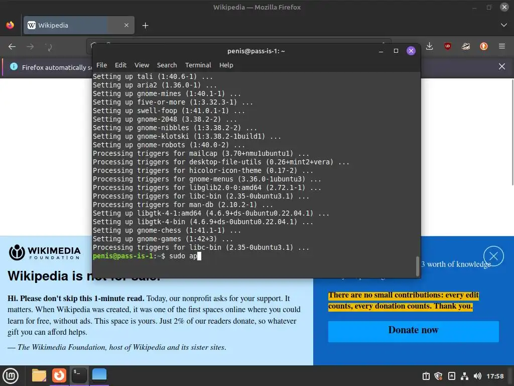The height and width of the screenshot is (386, 514).
Task: Open the uBlock Origin extension icon
Action: [447, 46]
